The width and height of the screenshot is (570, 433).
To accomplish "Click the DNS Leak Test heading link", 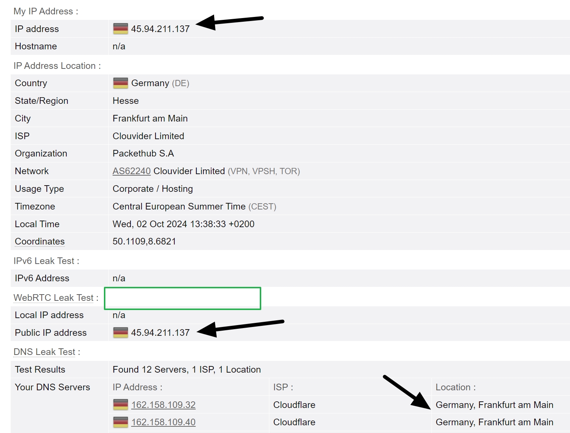I will pos(44,352).
